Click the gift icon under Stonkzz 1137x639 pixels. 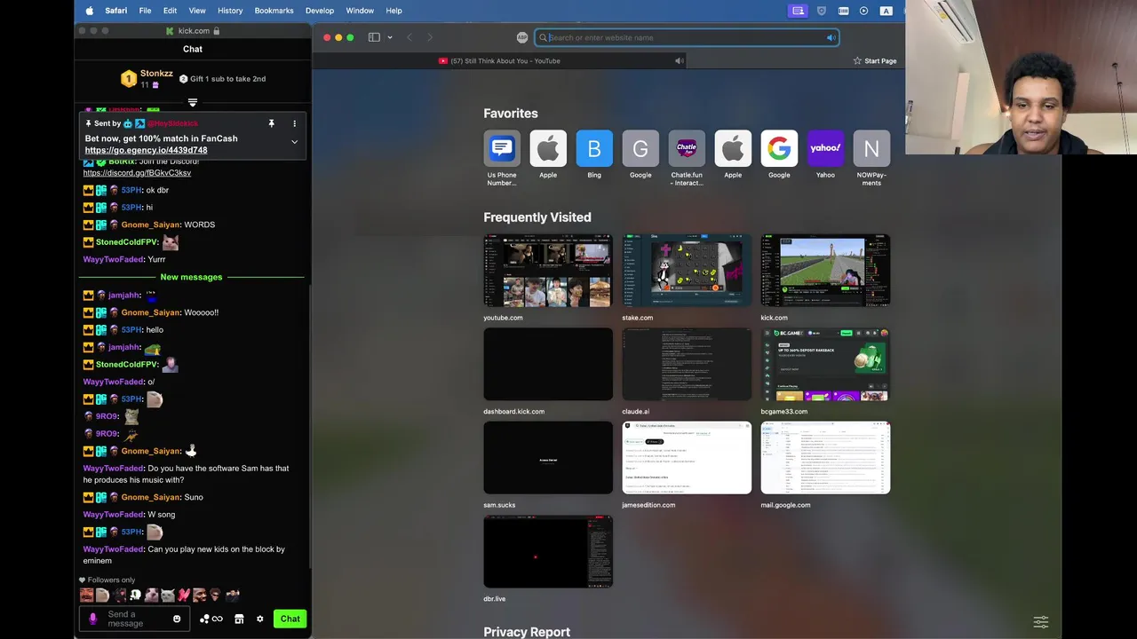pyautogui.click(x=155, y=85)
